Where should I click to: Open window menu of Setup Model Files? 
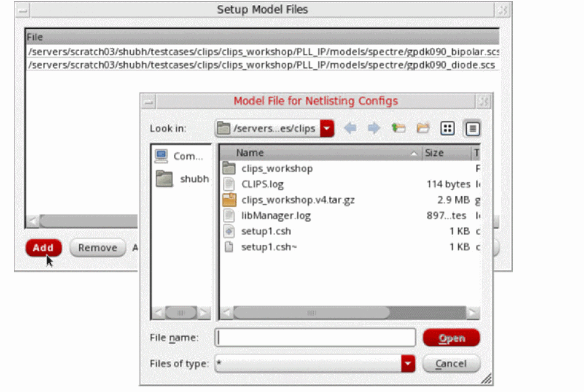coord(23,10)
